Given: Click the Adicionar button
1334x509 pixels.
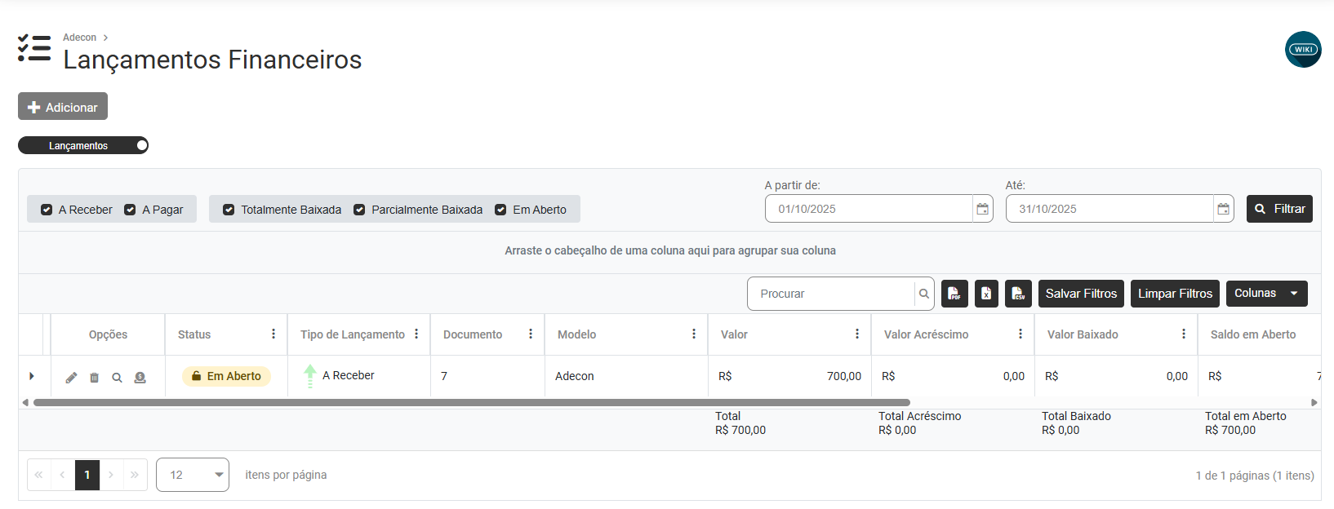Looking at the screenshot, I should pyautogui.click(x=63, y=107).
